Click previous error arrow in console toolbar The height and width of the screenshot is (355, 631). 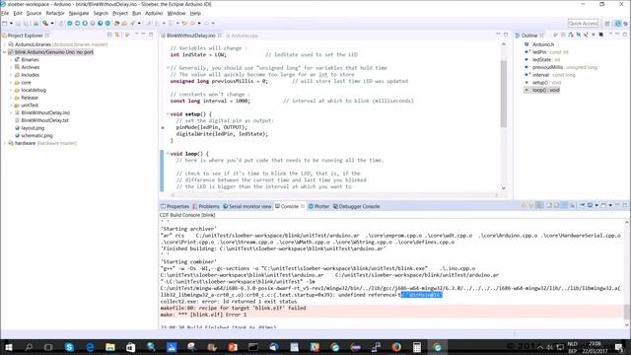(530, 206)
